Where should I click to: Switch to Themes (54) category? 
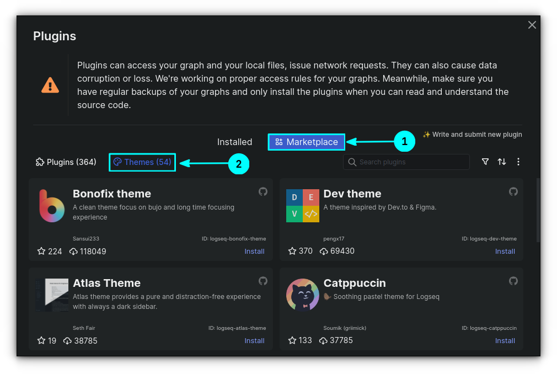(x=142, y=162)
